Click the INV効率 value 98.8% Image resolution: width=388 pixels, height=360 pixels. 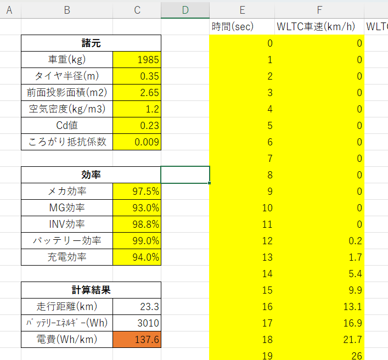137,224
